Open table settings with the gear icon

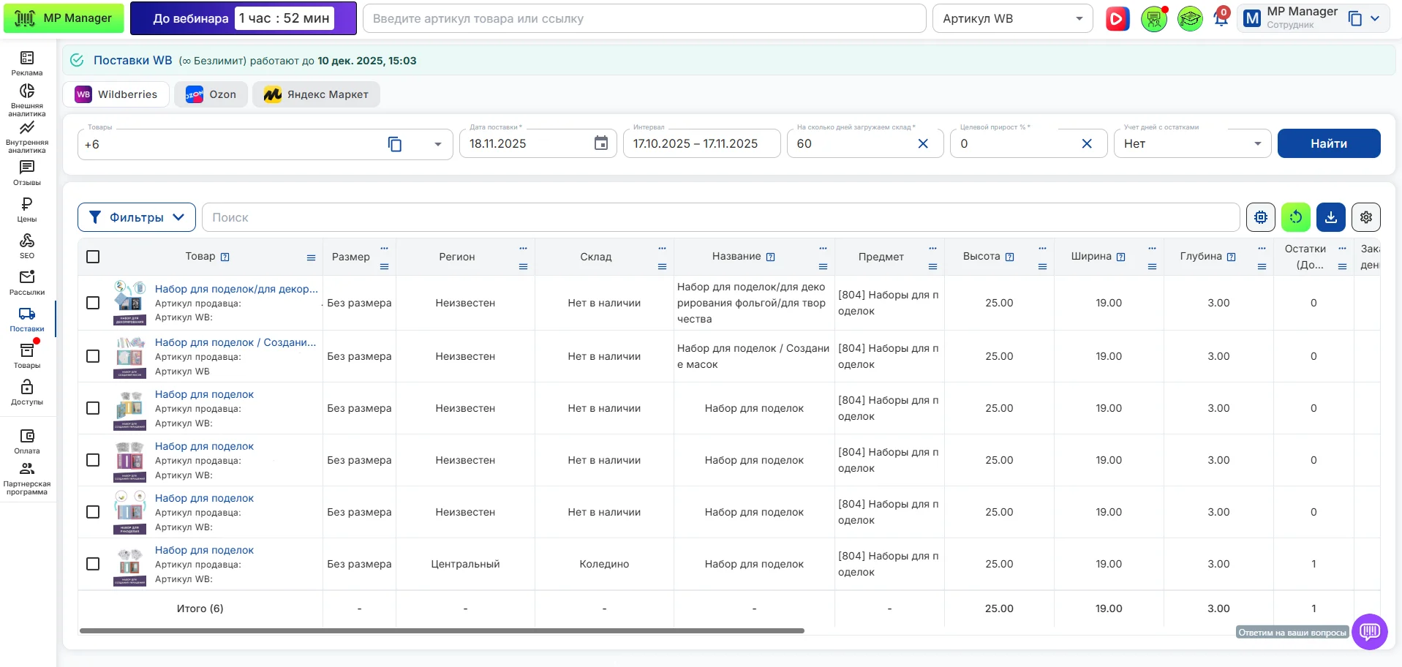point(1365,217)
